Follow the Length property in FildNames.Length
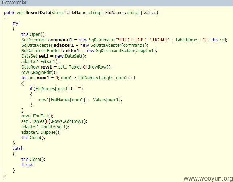 pos(106,78)
